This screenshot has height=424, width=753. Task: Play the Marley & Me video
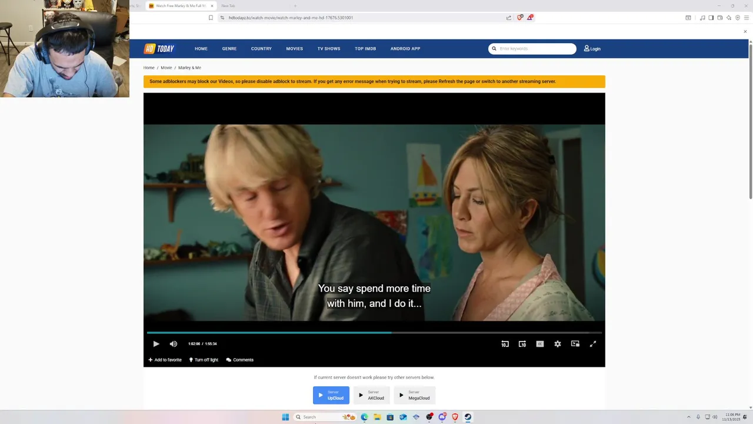[156, 344]
